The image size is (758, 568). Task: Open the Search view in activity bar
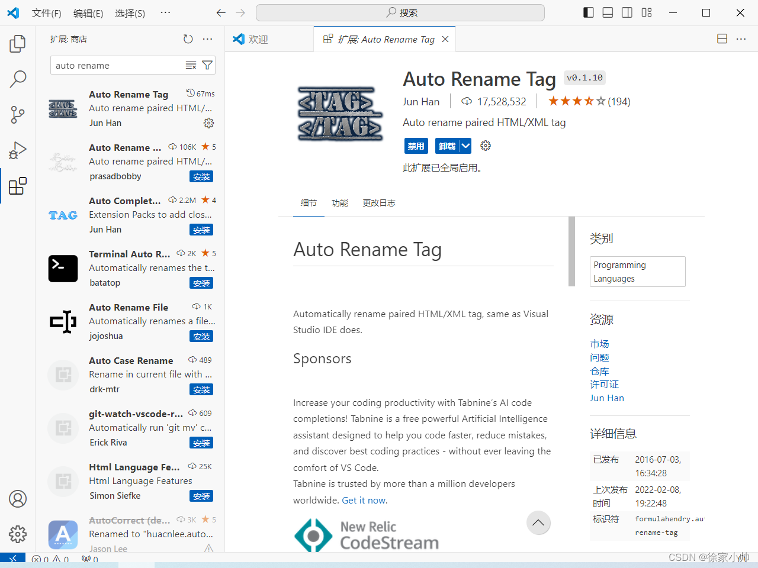click(18, 79)
